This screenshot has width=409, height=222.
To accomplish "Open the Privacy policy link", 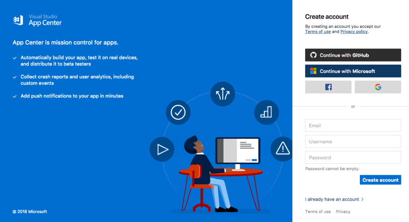I will tap(354, 31).
